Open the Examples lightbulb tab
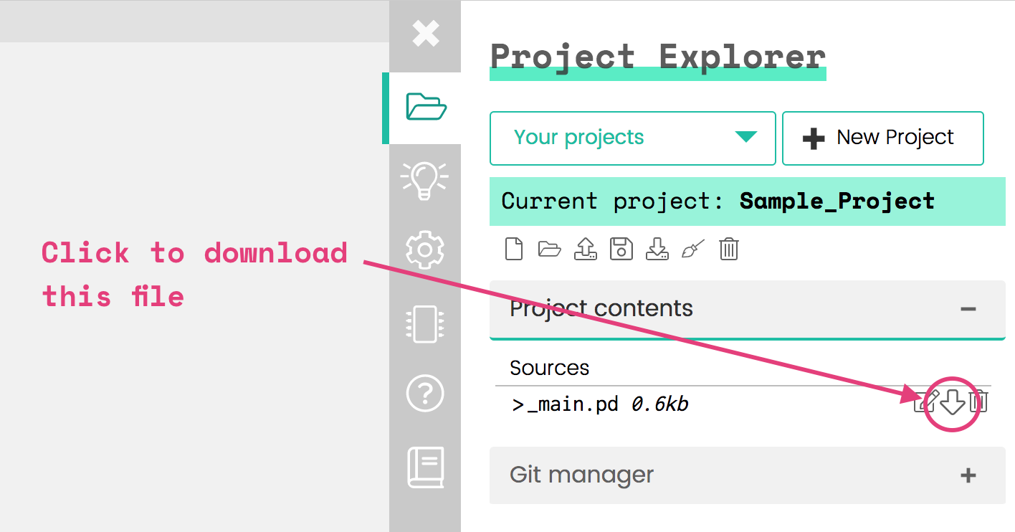 click(x=425, y=180)
